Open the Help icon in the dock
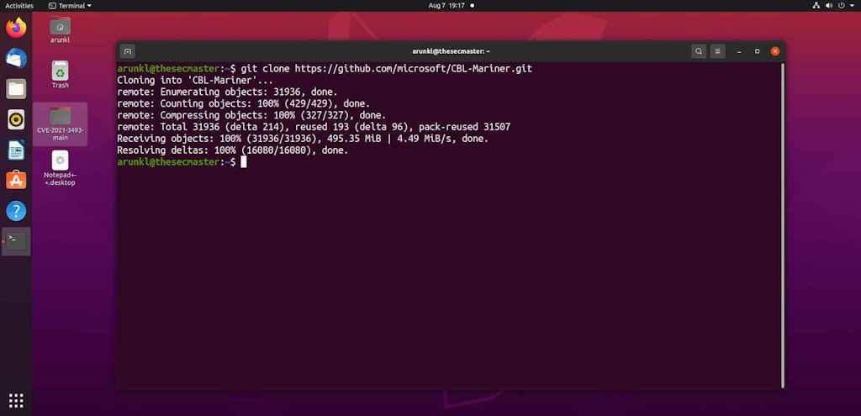The image size is (861, 416). [x=16, y=211]
